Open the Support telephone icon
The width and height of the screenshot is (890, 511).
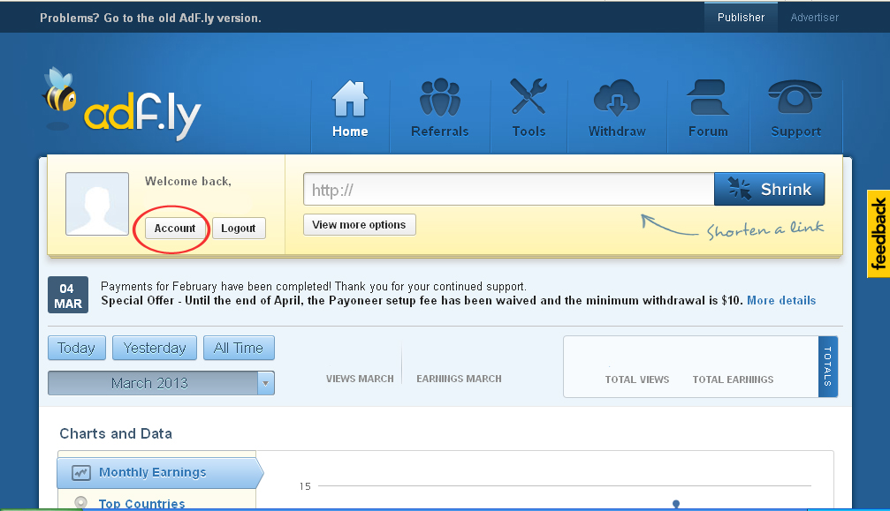click(795, 97)
